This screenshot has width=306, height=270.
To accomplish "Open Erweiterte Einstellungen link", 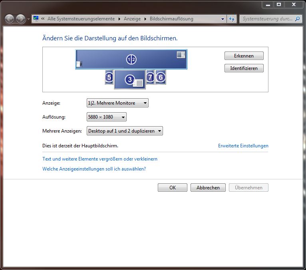I will (243, 146).
